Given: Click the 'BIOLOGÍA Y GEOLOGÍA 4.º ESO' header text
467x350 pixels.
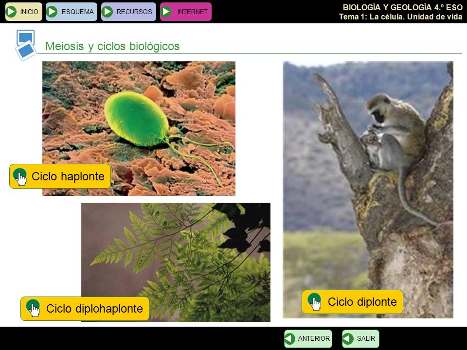Looking at the screenshot, I should click(x=403, y=7).
